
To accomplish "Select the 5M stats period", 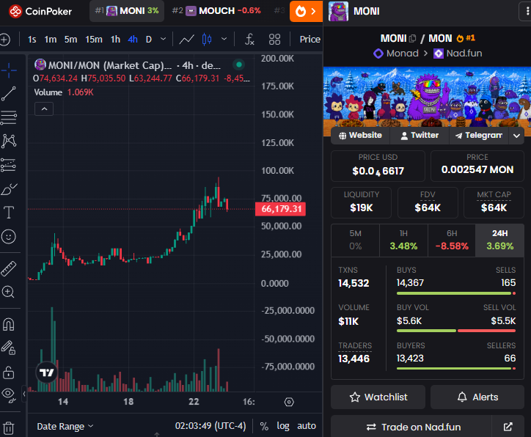I will (x=355, y=240).
